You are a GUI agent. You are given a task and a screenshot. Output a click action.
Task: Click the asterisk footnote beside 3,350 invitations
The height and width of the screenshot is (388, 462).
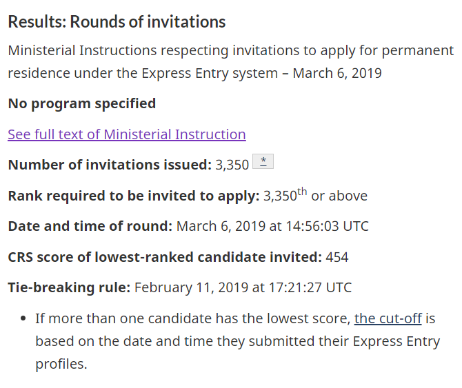click(263, 162)
